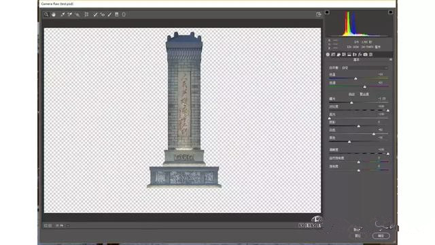This screenshot has height=245, width=435.
Task: Choose the Spot Removal tool
Action: 95,14
